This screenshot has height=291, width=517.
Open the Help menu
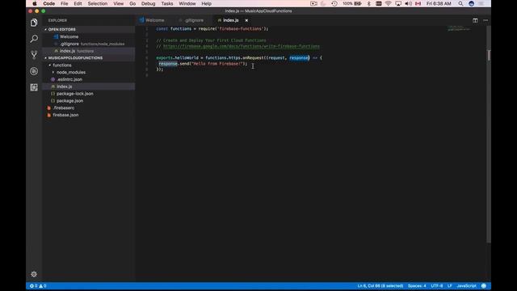pos(207,3)
